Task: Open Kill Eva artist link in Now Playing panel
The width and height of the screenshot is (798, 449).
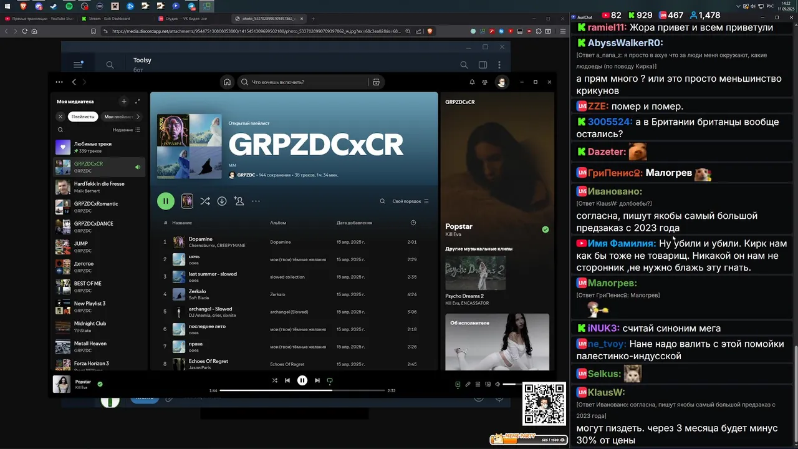Action: pyautogui.click(x=453, y=234)
